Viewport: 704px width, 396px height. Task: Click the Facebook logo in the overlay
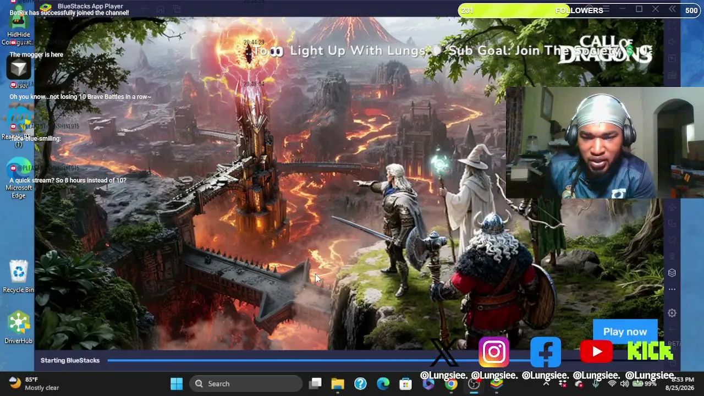coord(546,352)
